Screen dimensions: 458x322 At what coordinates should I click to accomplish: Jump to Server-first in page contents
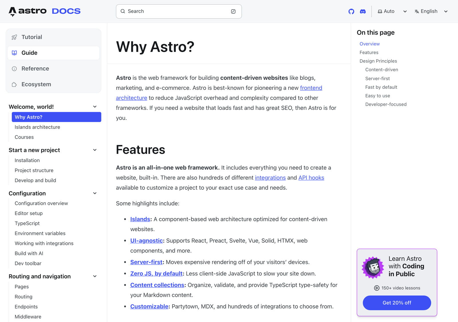pos(378,78)
